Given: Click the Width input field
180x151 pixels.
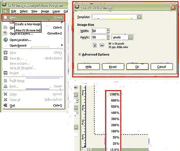Looking at the screenshot, I should (99, 31).
